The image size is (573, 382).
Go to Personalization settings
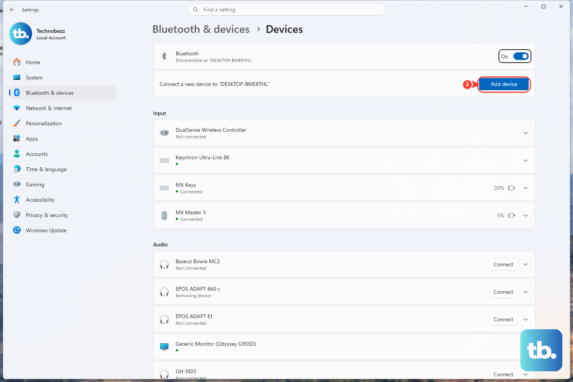pos(63,123)
